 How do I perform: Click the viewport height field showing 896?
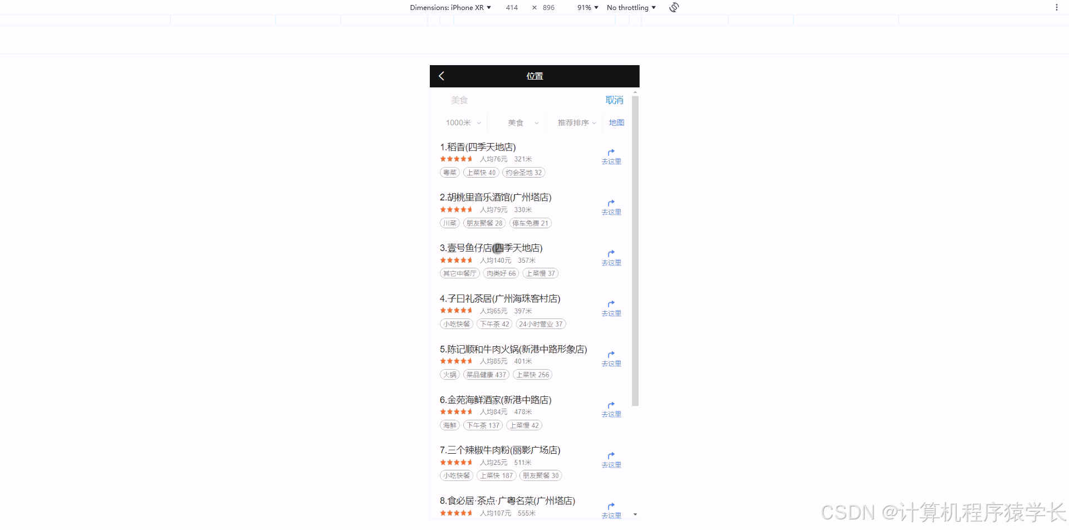pyautogui.click(x=548, y=7)
